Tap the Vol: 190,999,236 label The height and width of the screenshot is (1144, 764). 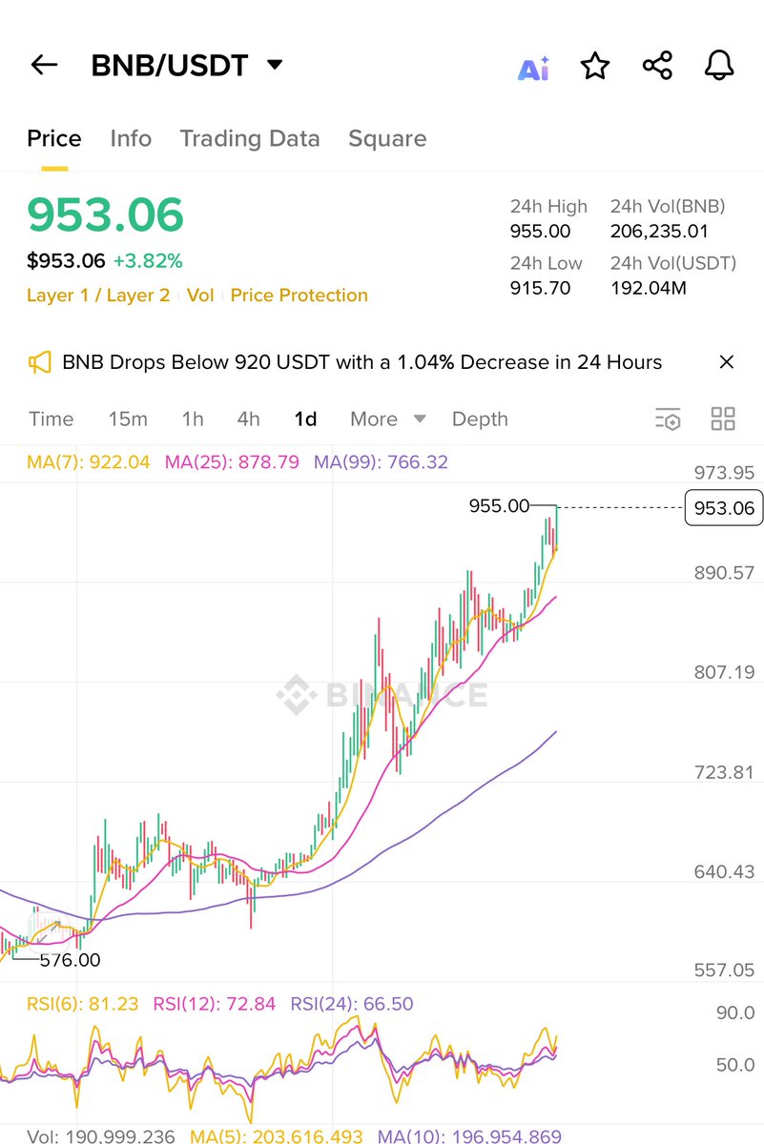[x=101, y=1136]
